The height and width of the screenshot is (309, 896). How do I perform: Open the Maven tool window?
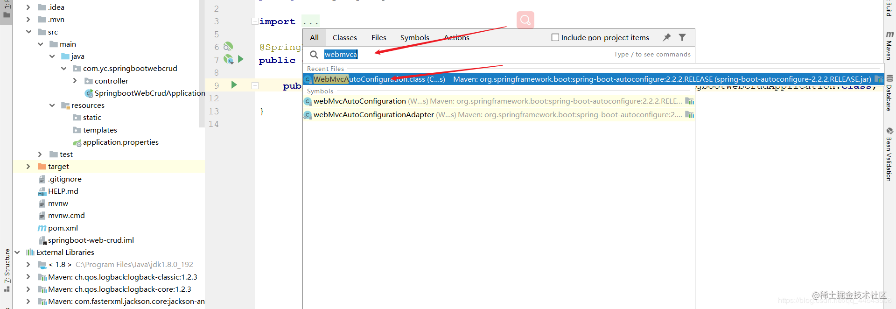pyautogui.click(x=889, y=45)
